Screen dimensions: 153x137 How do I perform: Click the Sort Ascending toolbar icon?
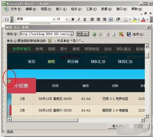(7, 19)
